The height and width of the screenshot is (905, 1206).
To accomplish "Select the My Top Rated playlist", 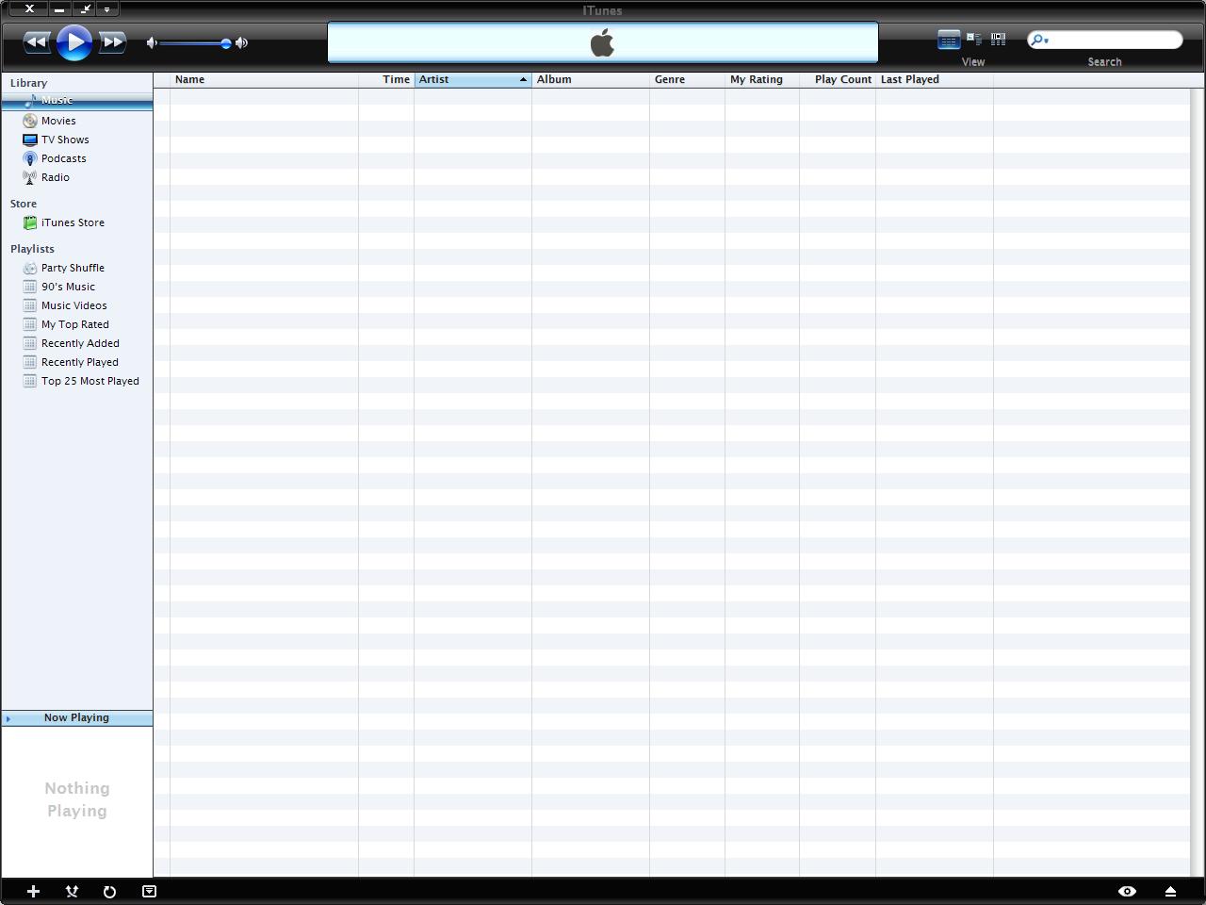I will coord(77,324).
